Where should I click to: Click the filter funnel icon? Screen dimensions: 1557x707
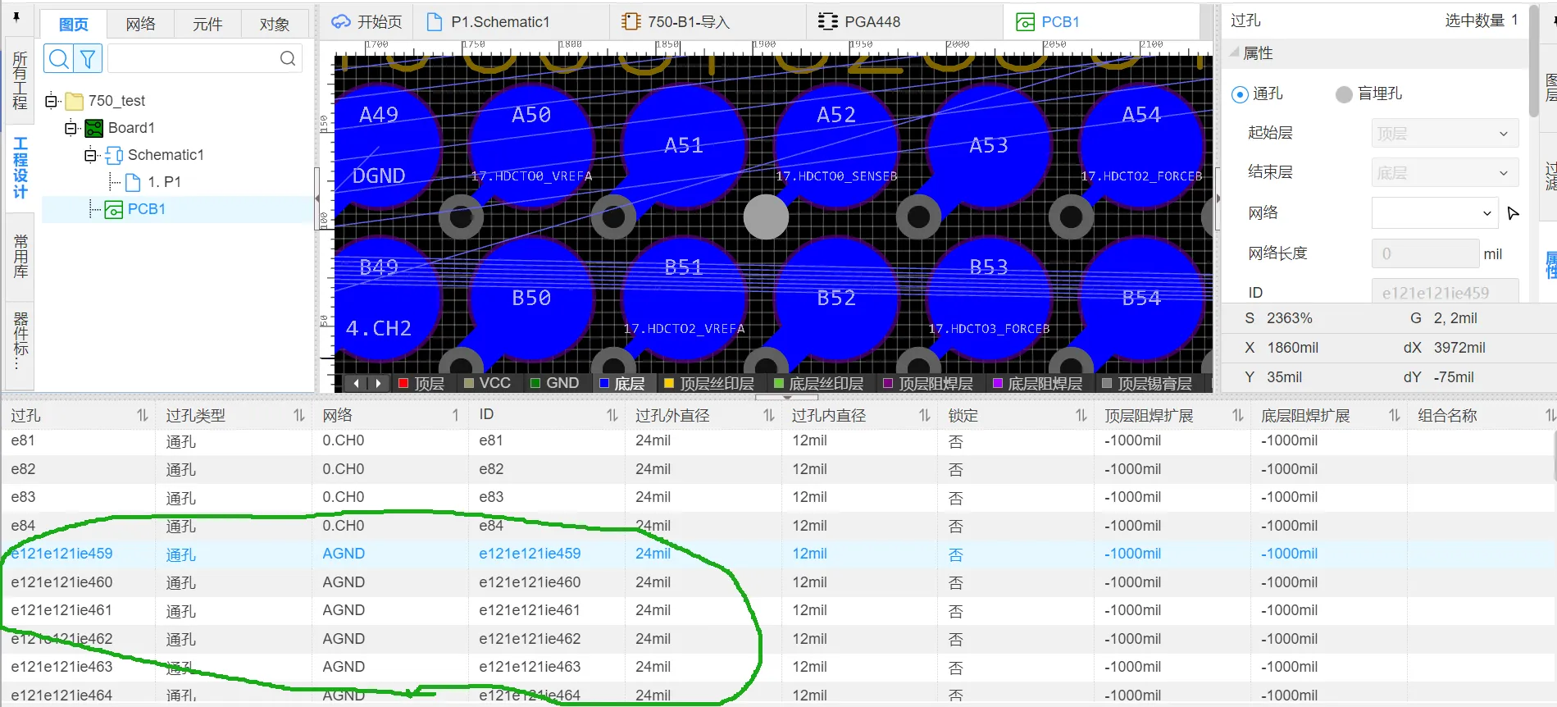click(88, 58)
